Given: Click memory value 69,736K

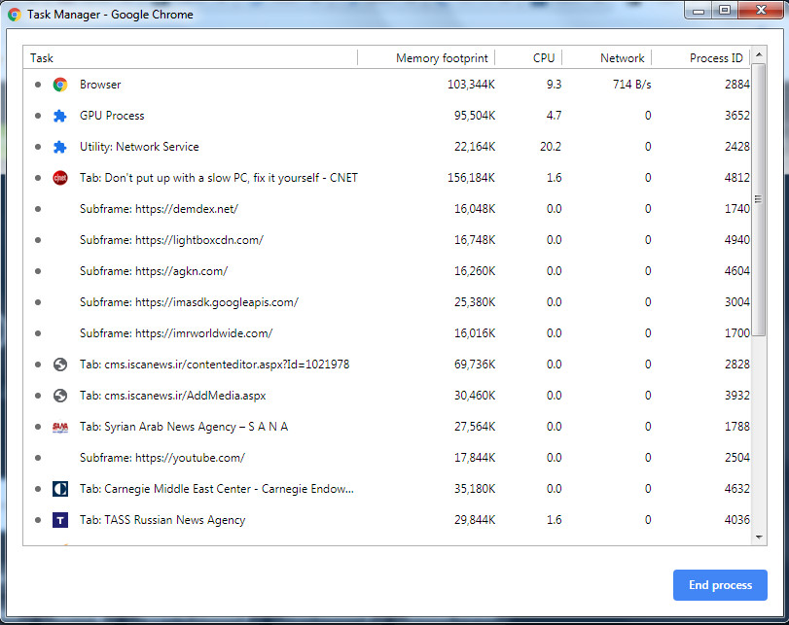Looking at the screenshot, I should (475, 365).
